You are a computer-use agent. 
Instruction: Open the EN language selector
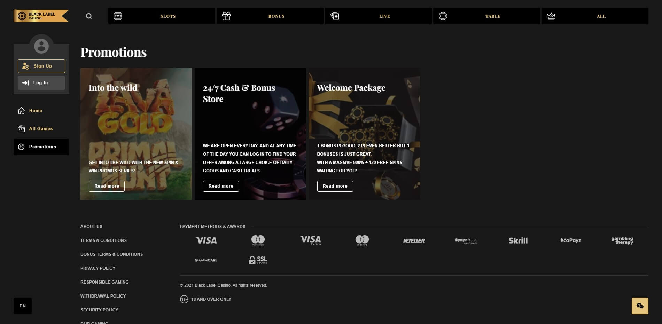pyautogui.click(x=23, y=306)
